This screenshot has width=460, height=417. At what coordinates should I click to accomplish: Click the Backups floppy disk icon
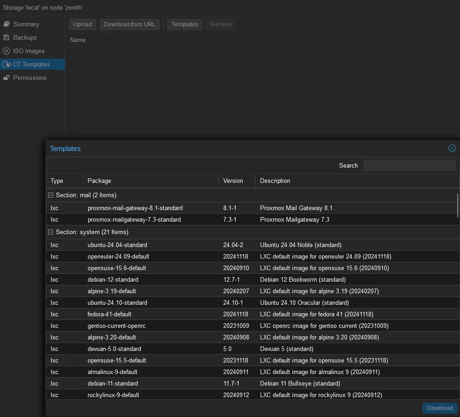[x=6, y=37]
